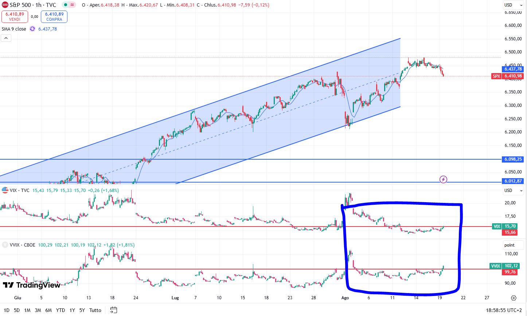Open the point unit selector in the VVIX pane

pos(513,245)
